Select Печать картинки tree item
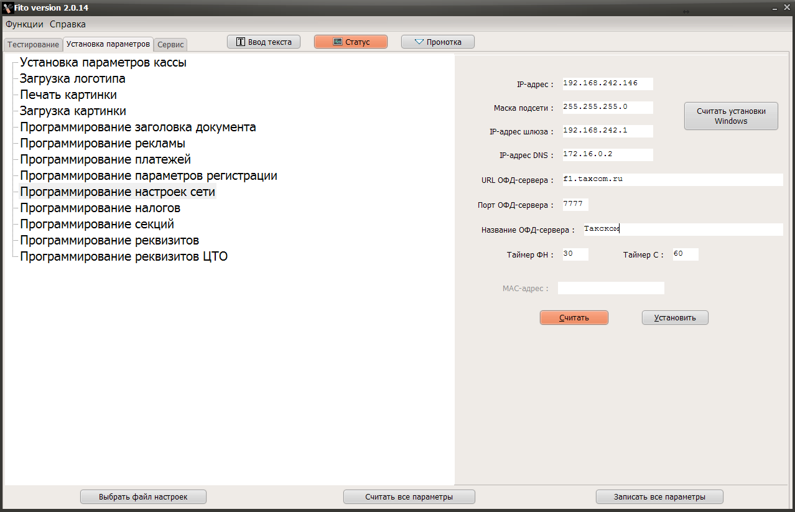The height and width of the screenshot is (512, 795). [68, 95]
